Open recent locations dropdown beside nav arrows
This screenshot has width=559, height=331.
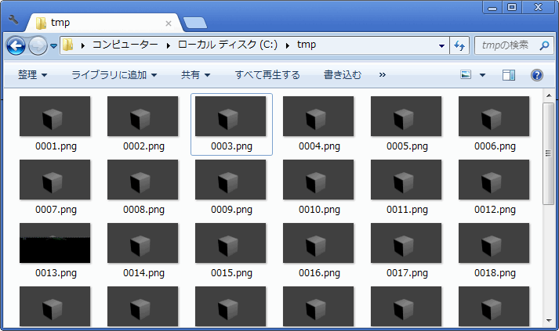pos(54,46)
